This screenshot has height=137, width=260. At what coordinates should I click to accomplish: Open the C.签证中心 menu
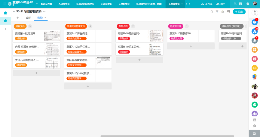106,4
